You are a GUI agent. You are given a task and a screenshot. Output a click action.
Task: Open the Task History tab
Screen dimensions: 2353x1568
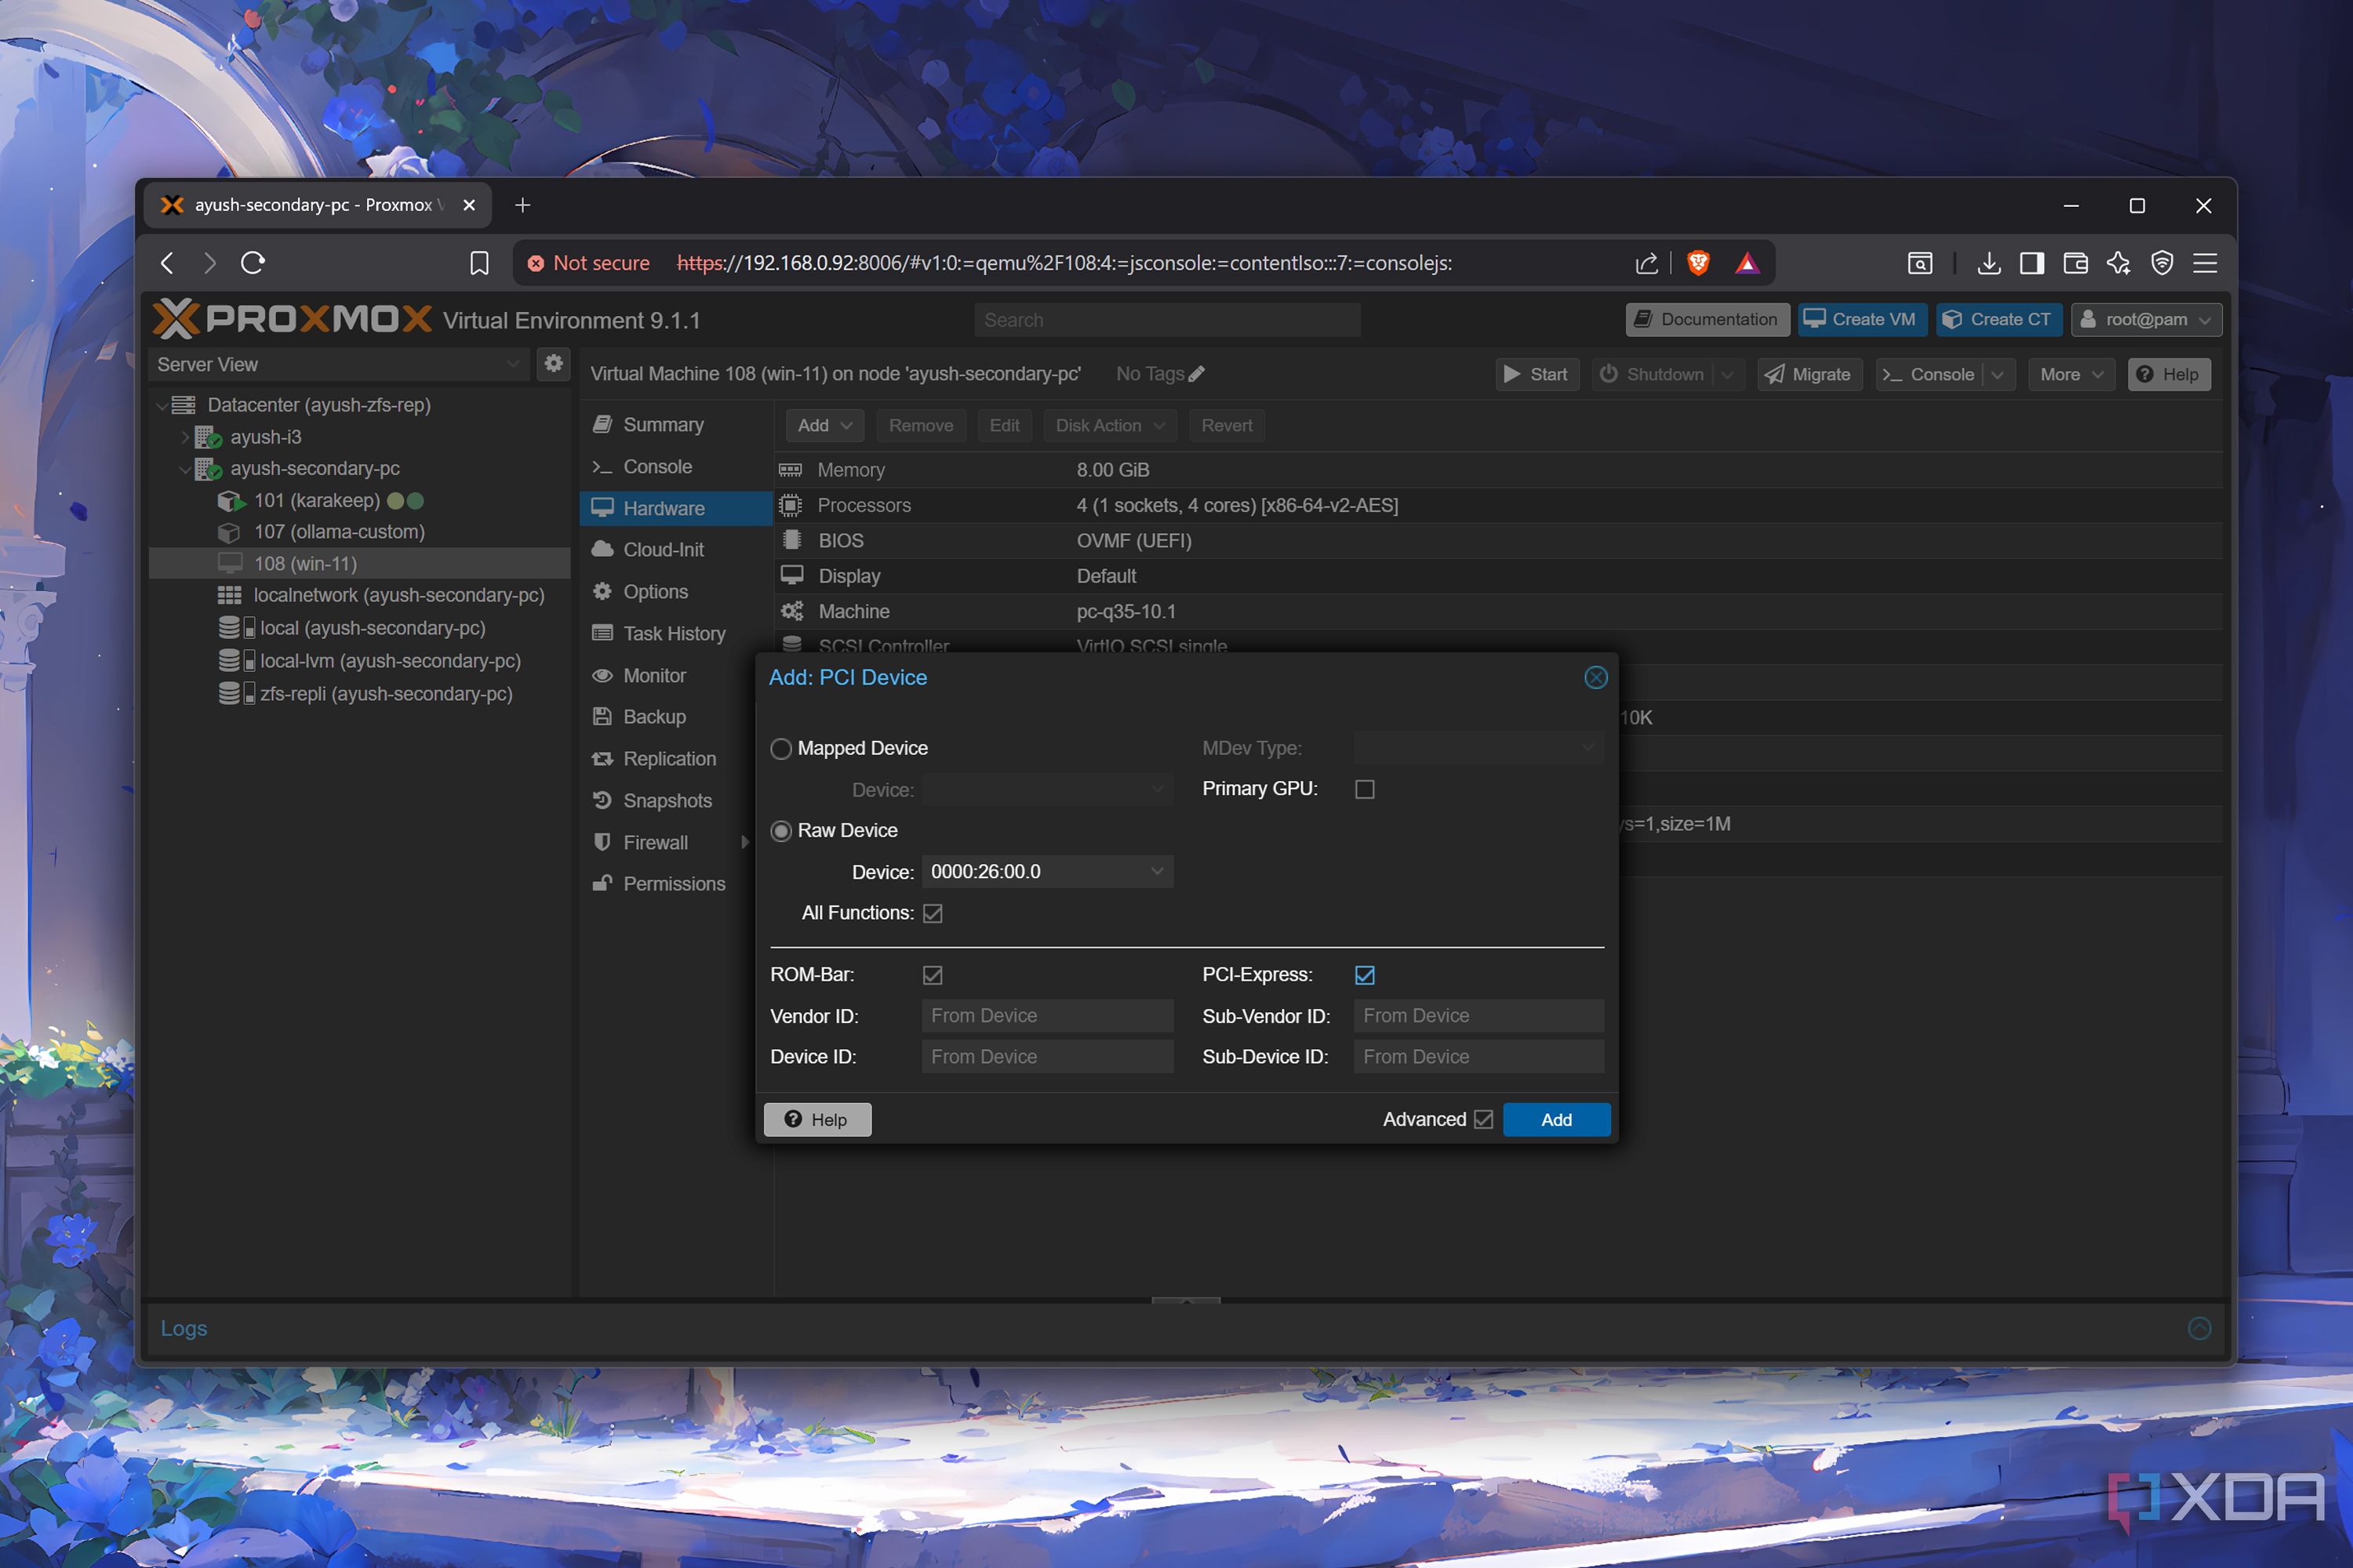pos(675,634)
